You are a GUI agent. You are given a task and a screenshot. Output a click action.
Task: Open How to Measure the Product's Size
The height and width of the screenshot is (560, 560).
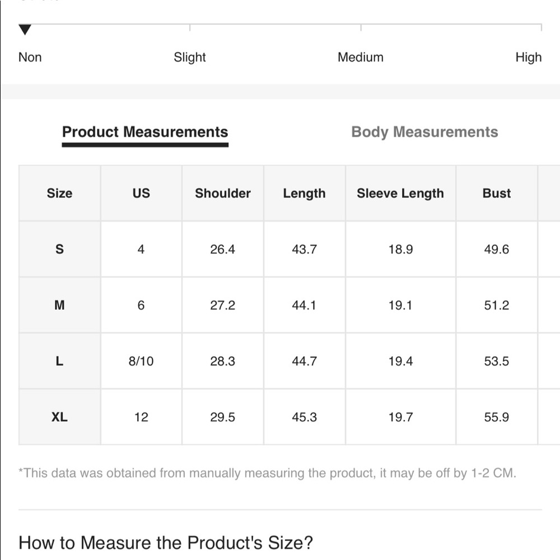[166, 543]
